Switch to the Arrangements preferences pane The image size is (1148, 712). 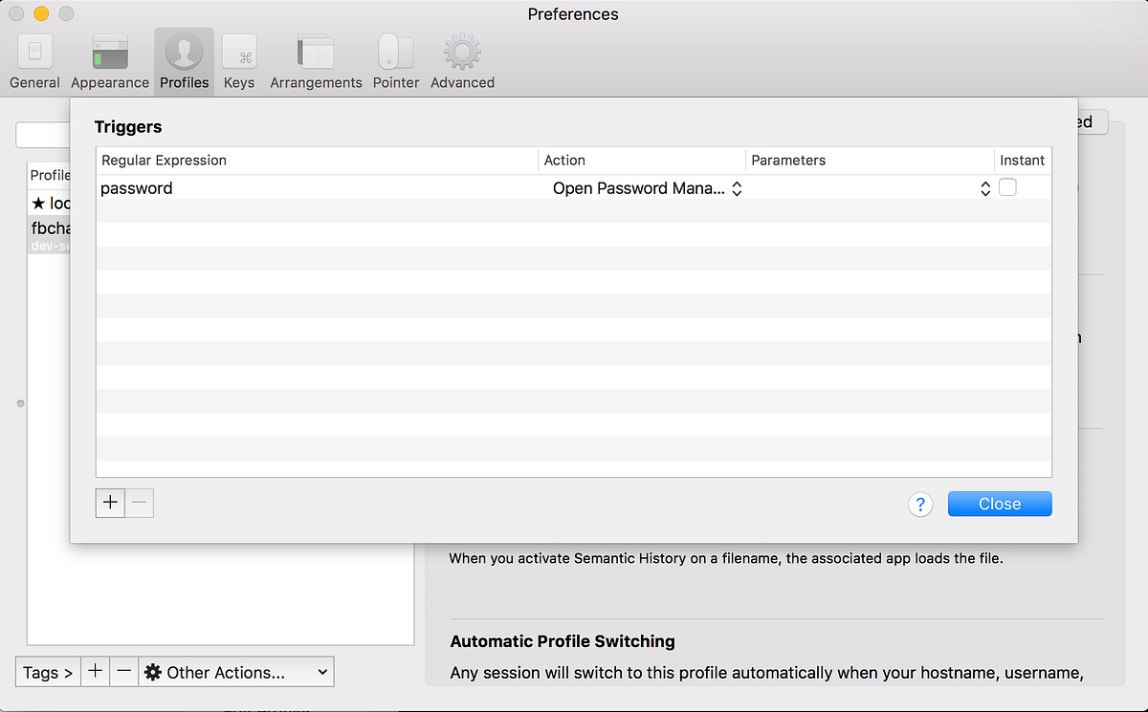(316, 62)
